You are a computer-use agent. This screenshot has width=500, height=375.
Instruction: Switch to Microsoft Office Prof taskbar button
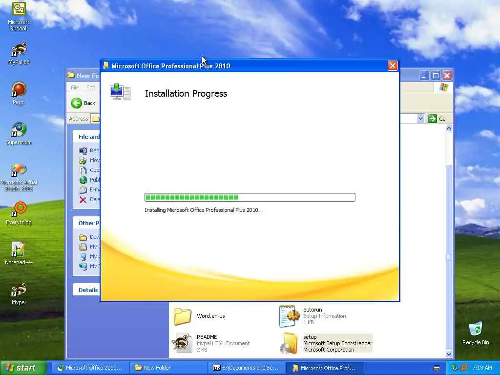[325, 368]
